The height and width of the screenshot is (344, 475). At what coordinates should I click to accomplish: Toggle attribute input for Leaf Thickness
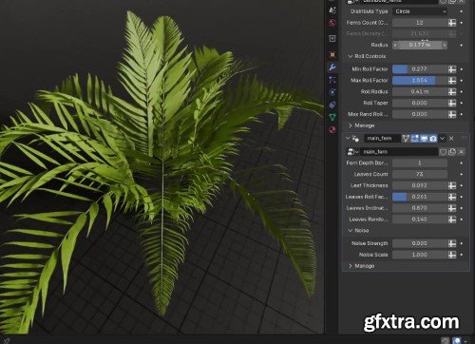(452, 185)
